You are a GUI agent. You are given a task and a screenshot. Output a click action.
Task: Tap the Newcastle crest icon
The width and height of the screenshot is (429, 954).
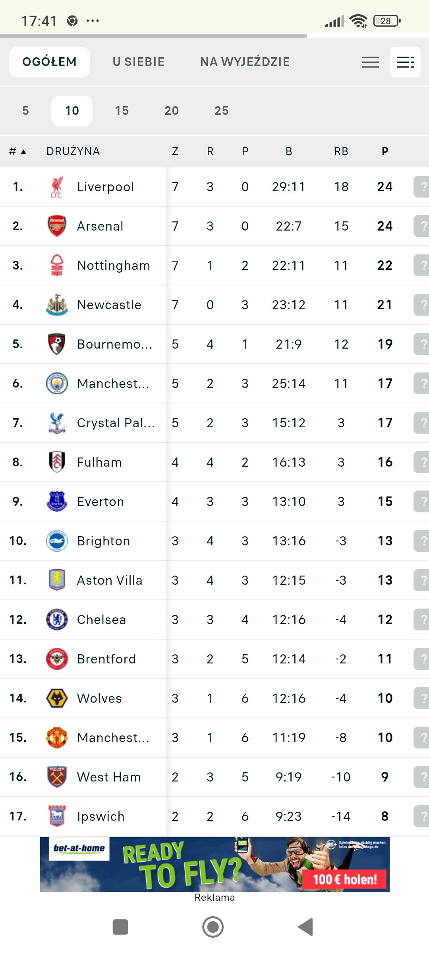(57, 305)
